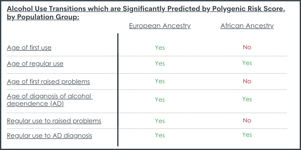Click African 'Yes' for age of AD diagnosis
This screenshot has height=150, width=301.
247,99
